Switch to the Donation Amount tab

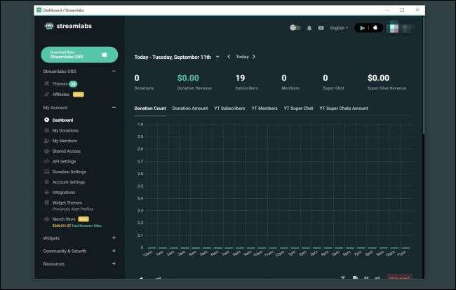click(190, 109)
